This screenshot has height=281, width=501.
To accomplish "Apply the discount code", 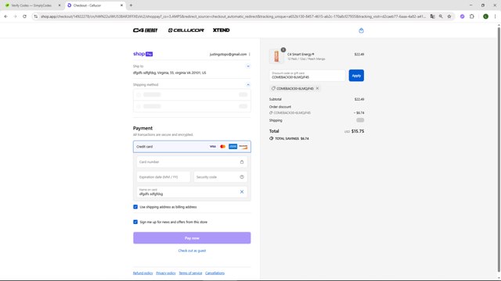I will click(356, 76).
